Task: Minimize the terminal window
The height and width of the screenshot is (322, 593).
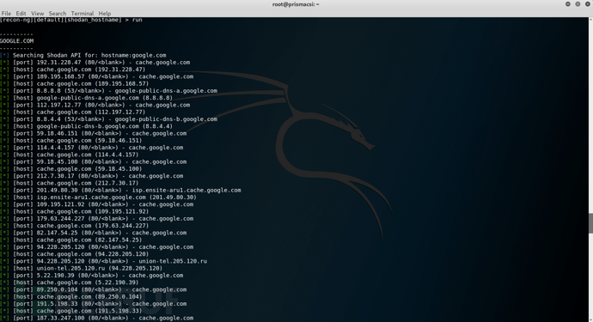Action: coord(568,4)
